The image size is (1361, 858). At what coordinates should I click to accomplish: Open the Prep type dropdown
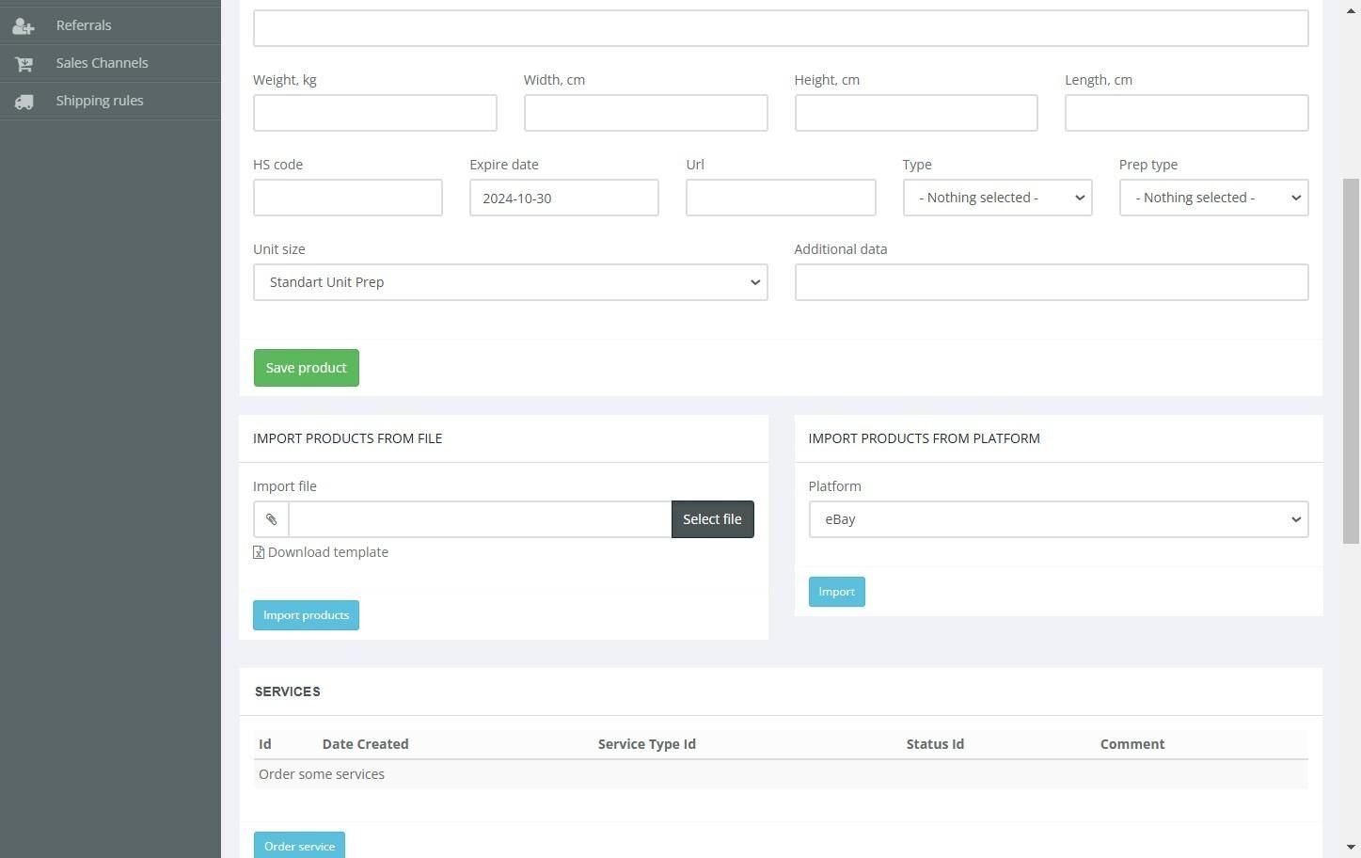click(1213, 198)
